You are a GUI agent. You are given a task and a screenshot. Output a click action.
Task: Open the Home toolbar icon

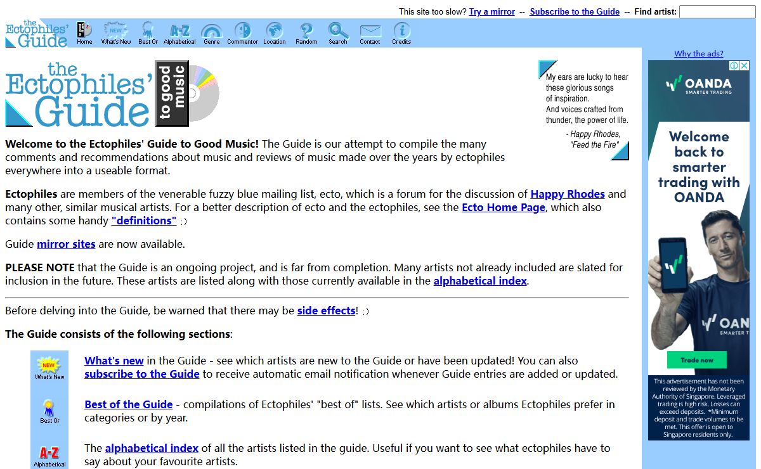coord(84,34)
